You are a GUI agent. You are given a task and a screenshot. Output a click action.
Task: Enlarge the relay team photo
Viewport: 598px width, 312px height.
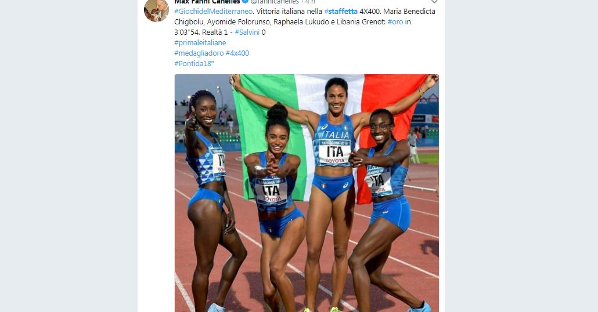(307, 193)
